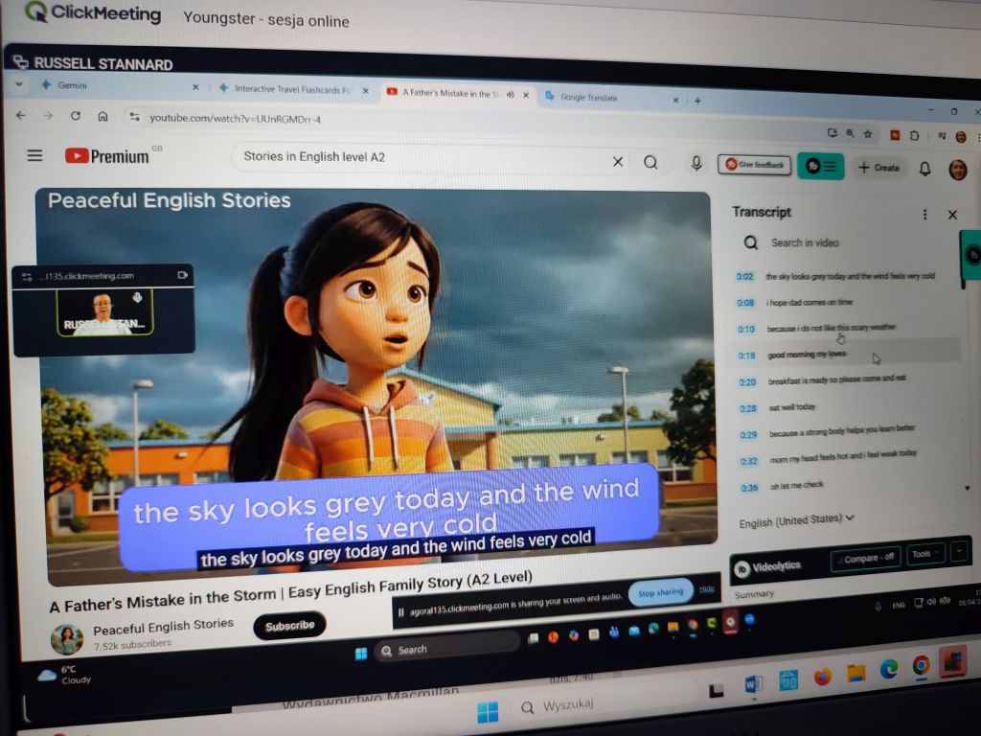Mute the tab playing A Father's Mistake

coord(511,95)
